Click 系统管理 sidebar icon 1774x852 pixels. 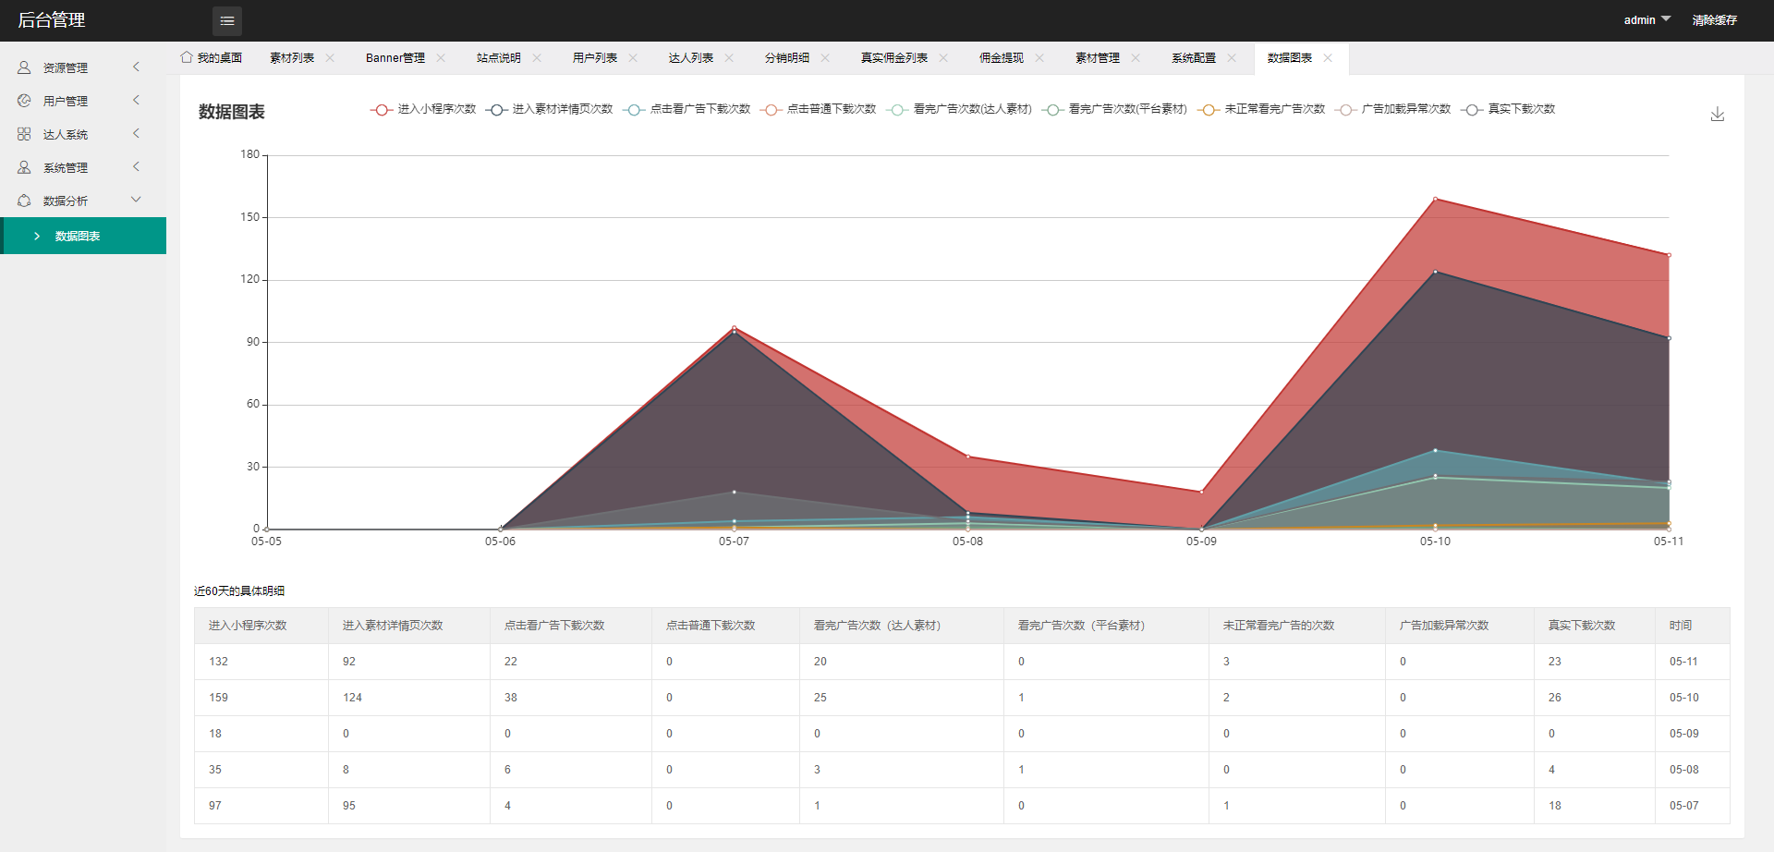pos(24,167)
